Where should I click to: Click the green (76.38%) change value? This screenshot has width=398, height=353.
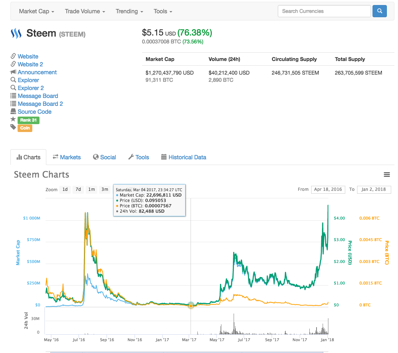tap(195, 33)
